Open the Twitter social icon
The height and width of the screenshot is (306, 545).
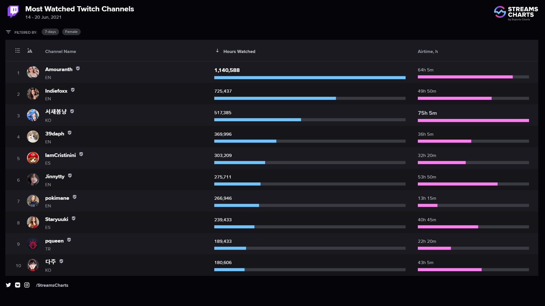tap(9, 285)
